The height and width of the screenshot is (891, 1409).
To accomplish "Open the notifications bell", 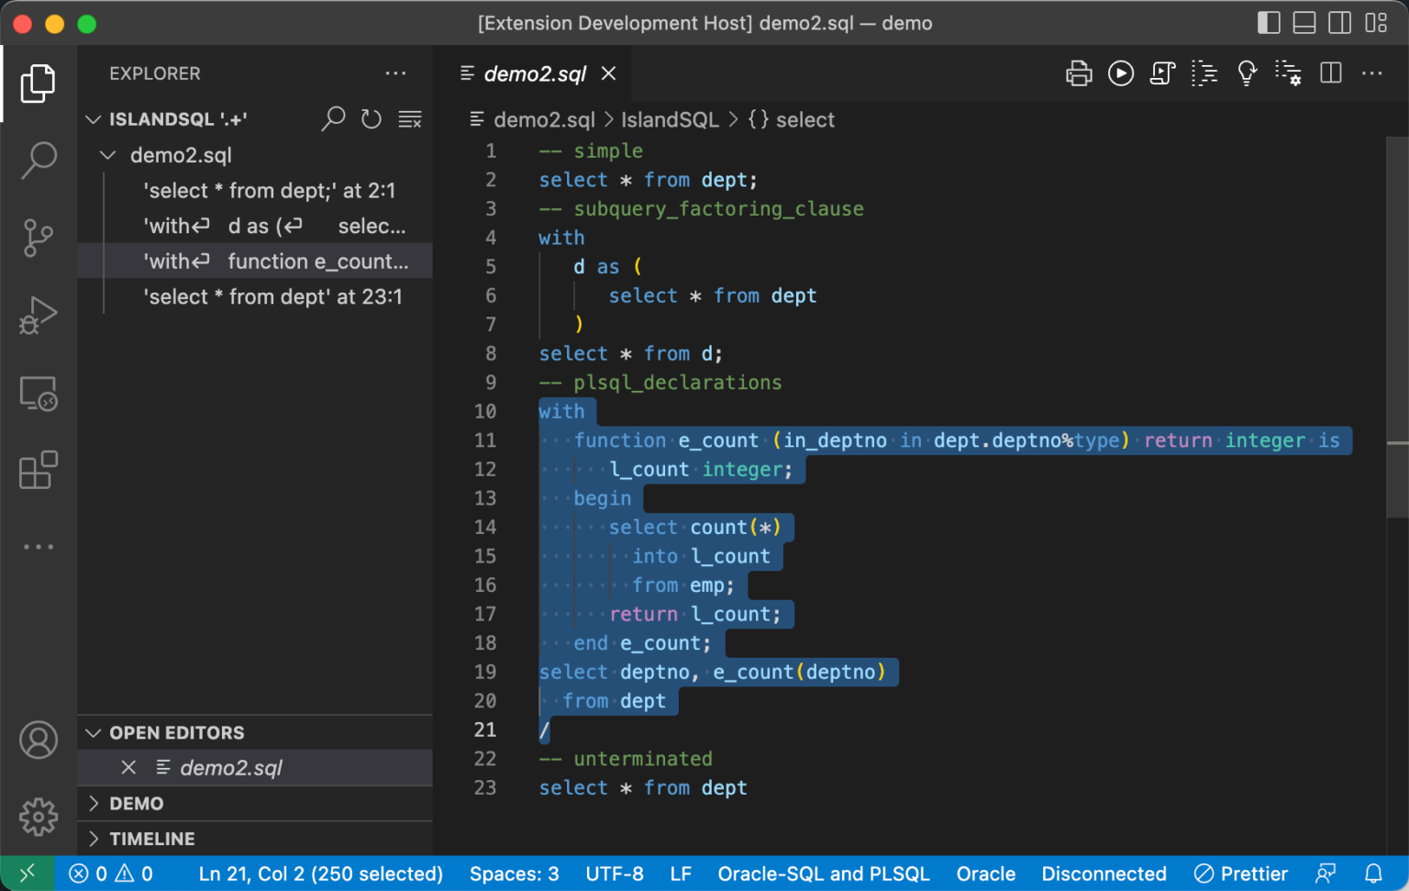I will [1373, 874].
